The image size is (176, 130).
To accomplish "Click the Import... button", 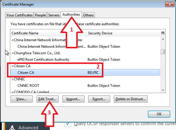I will [73, 99].
